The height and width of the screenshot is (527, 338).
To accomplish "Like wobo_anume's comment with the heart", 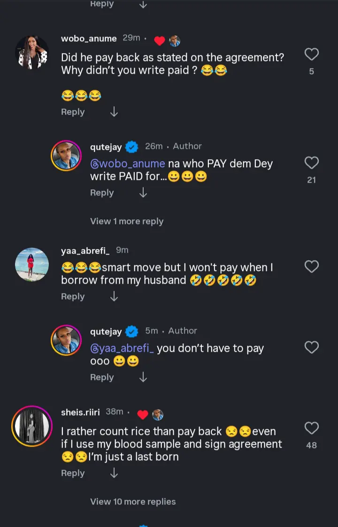I will 311,55.
